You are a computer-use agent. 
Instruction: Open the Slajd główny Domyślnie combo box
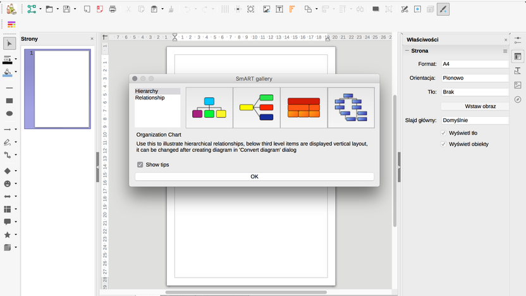pyautogui.click(x=475, y=120)
